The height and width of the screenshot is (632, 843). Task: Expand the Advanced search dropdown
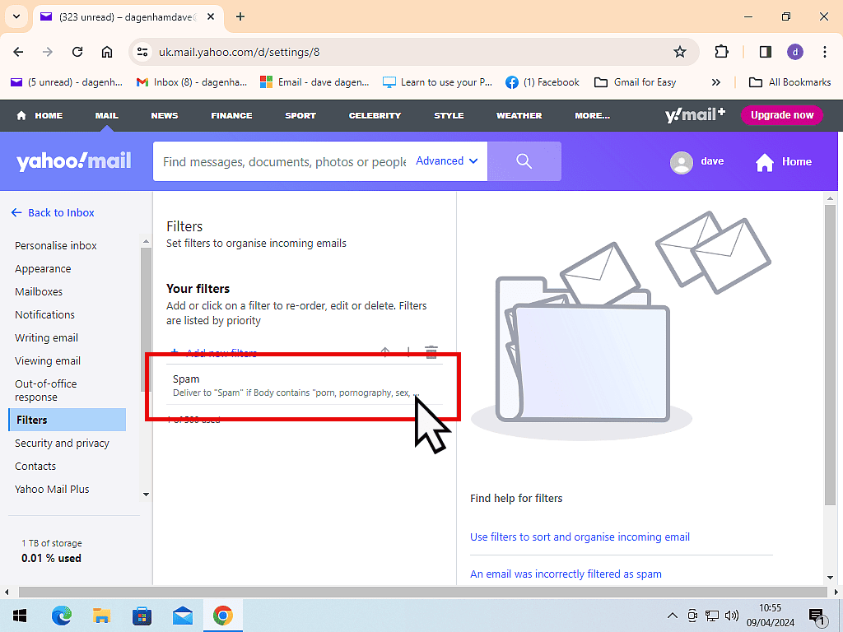tap(447, 161)
